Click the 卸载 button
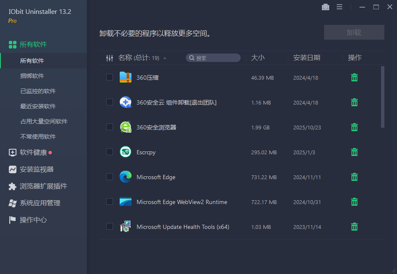This screenshot has height=274, width=397. pyautogui.click(x=354, y=32)
